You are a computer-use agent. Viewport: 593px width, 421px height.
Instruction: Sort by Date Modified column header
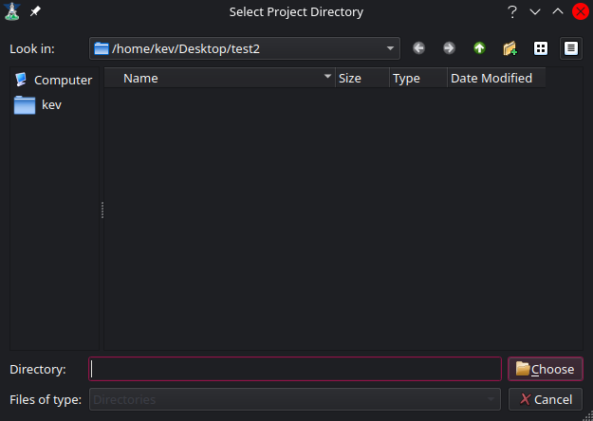click(x=496, y=79)
